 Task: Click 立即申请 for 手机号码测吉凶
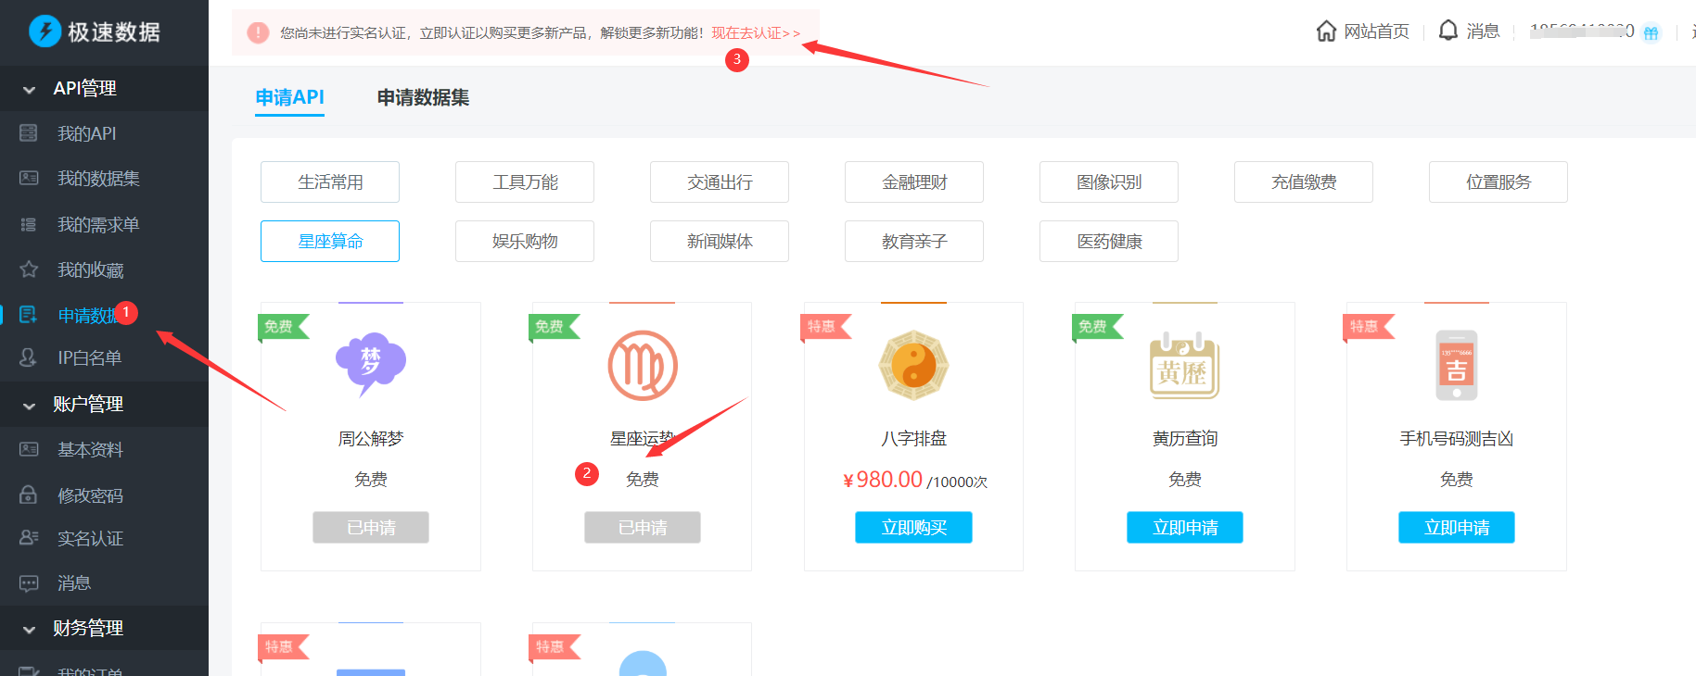point(1457,528)
